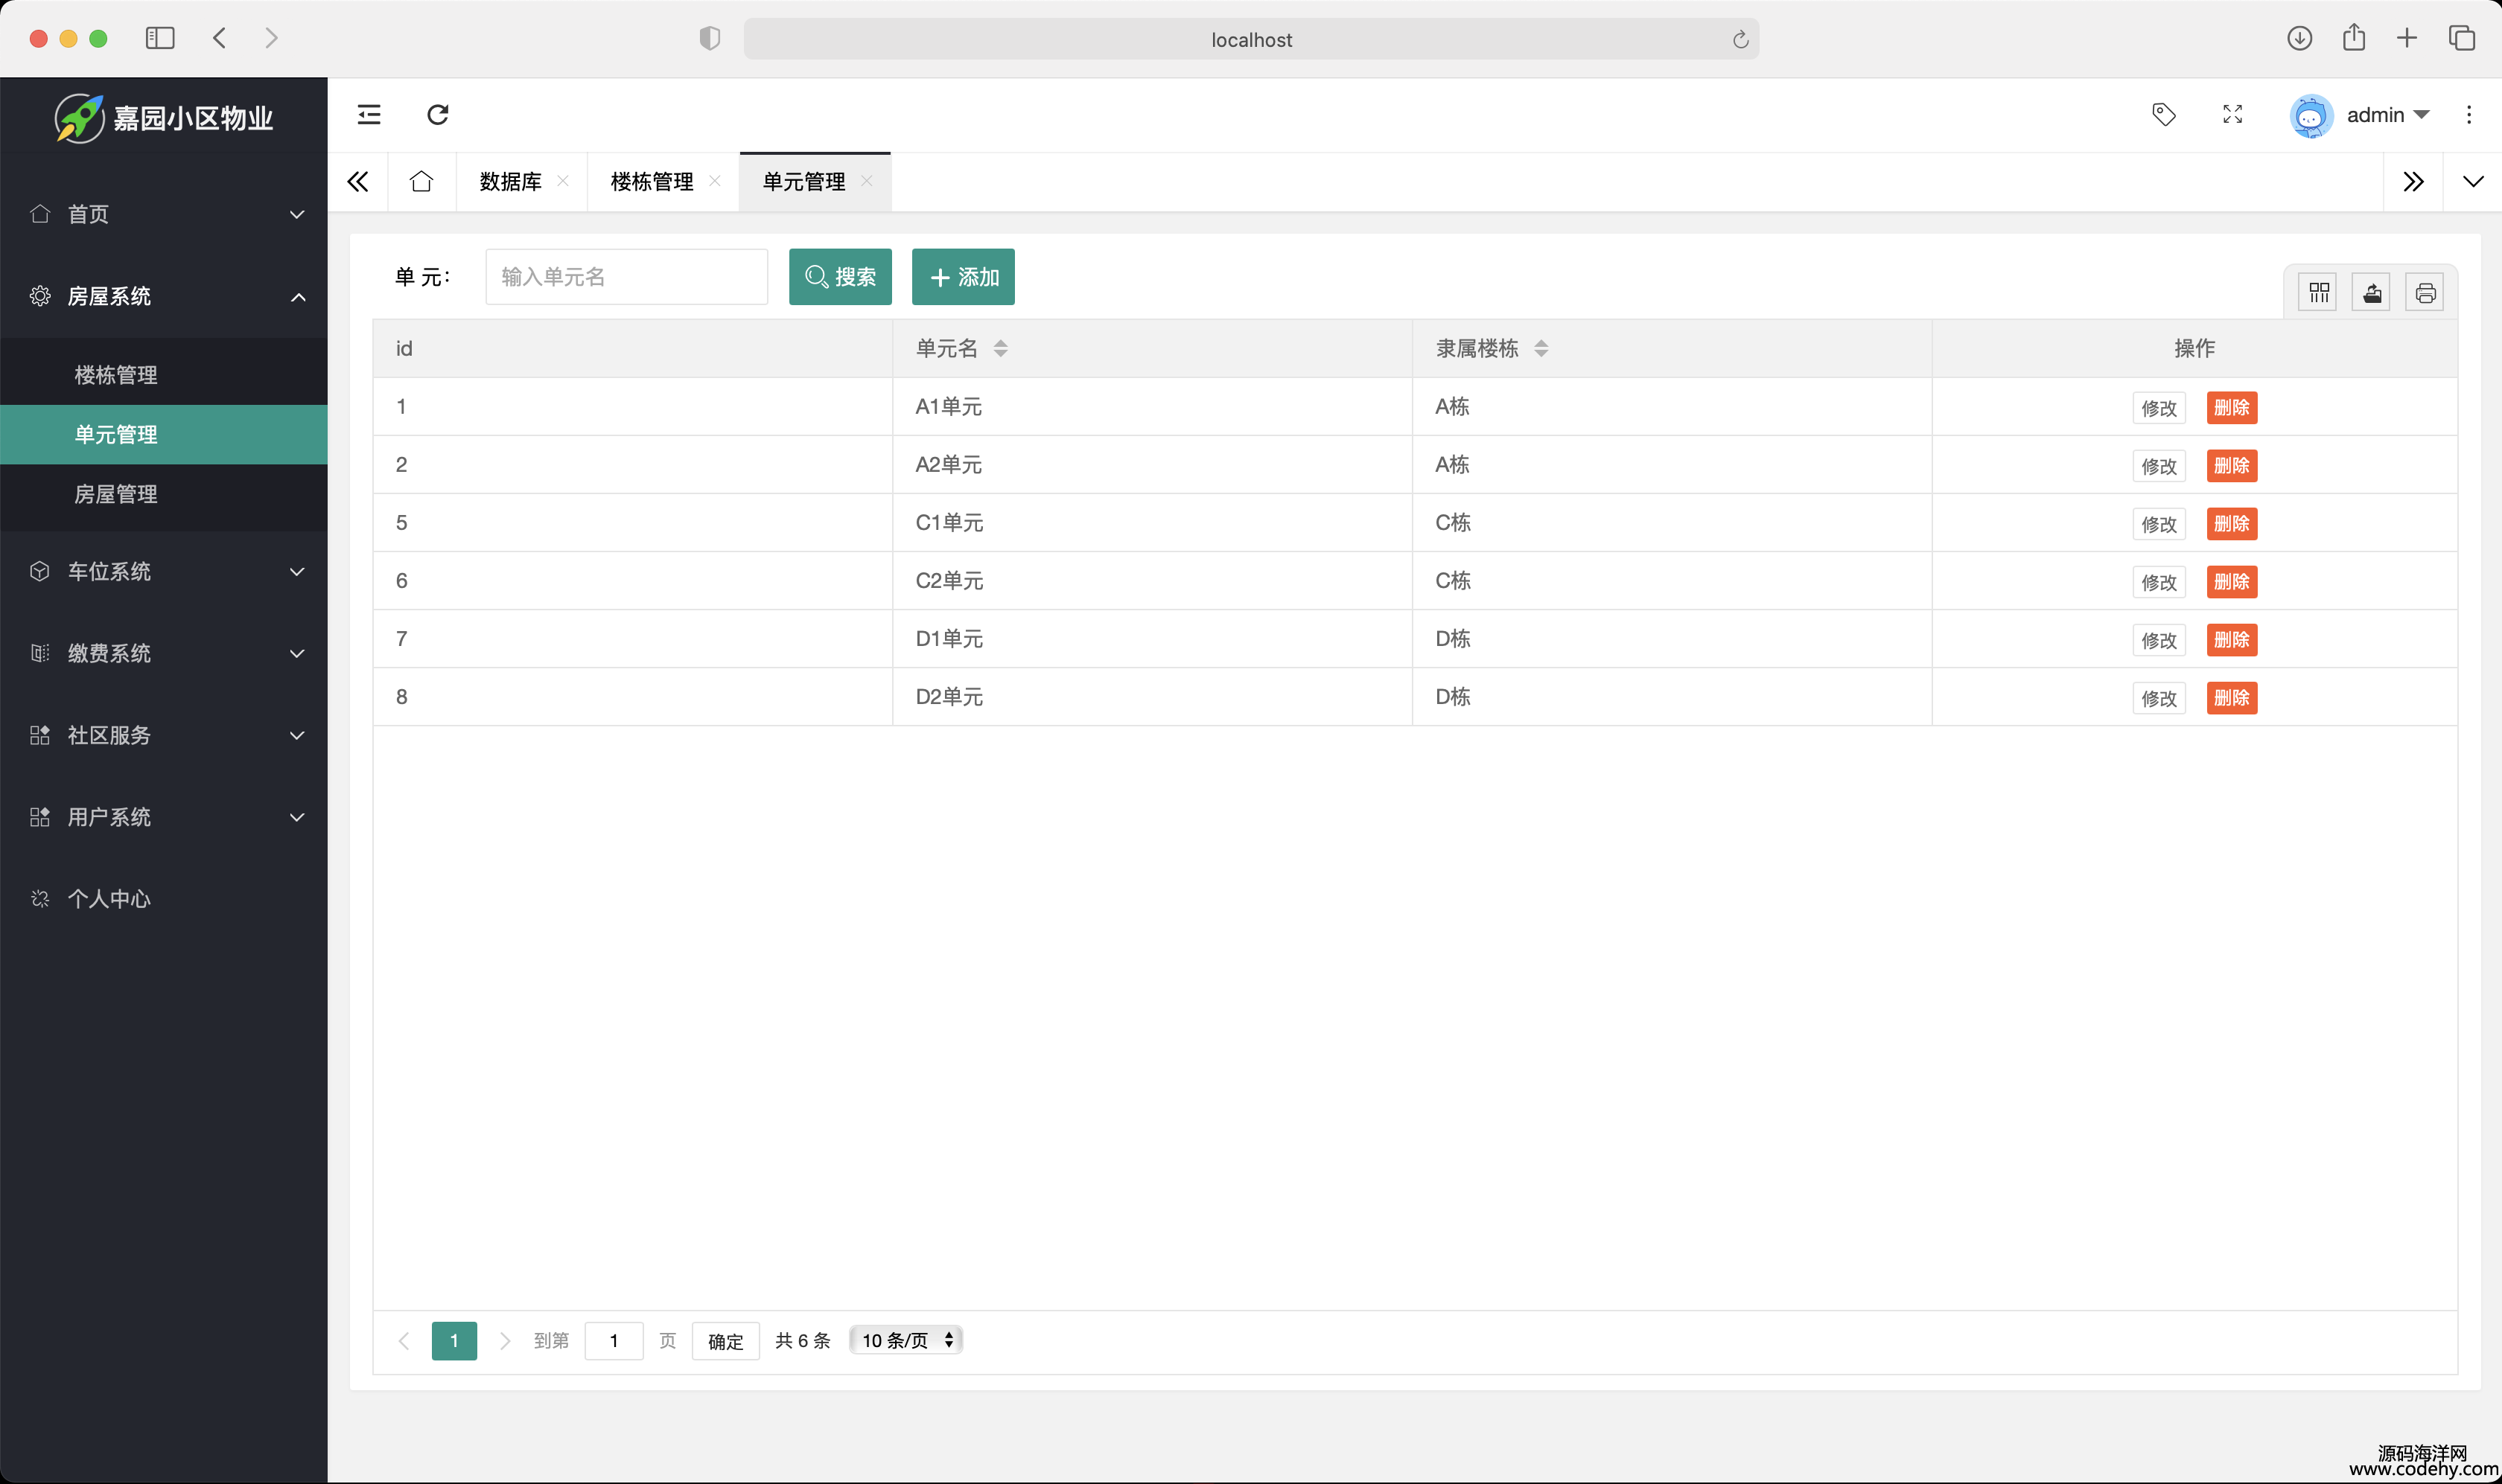Open the 10 条/页 page size selector
Viewport: 2502px width, 1484px height.
tap(906, 1340)
